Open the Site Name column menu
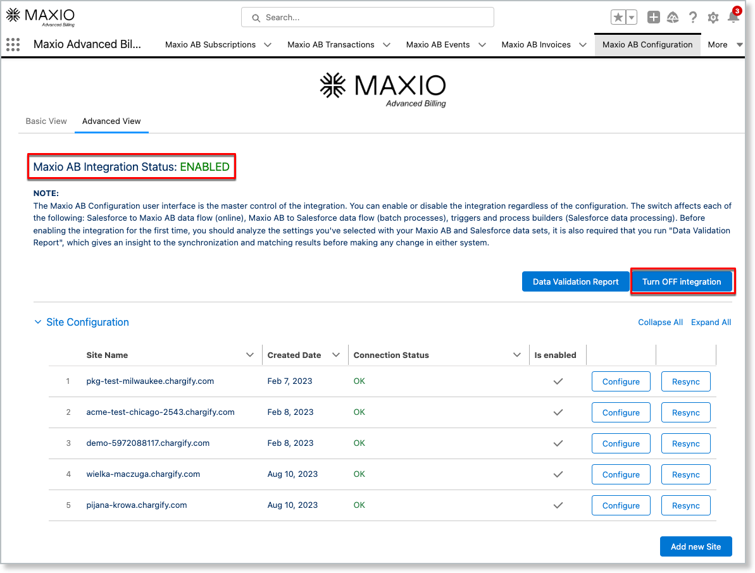The height and width of the screenshot is (573, 755). (x=250, y=355)
